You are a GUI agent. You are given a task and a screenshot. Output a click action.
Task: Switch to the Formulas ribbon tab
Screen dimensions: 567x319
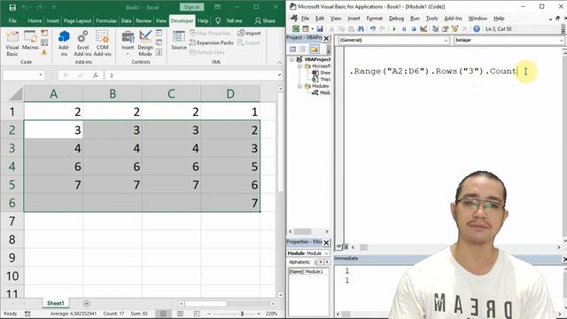point(106,20)
